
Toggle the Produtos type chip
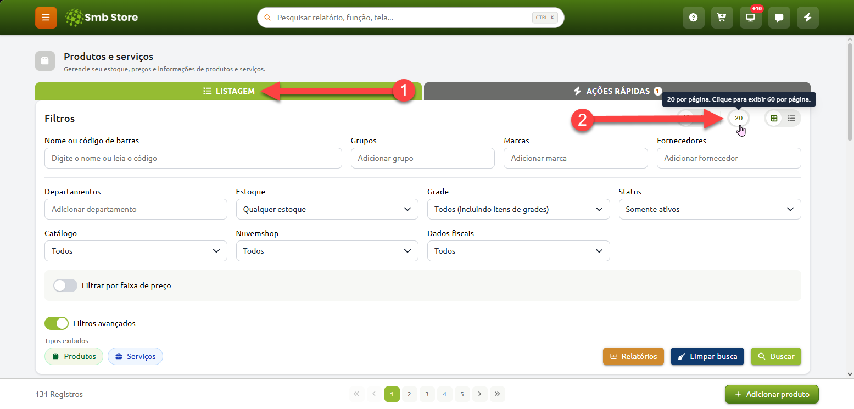coord(74,356)
